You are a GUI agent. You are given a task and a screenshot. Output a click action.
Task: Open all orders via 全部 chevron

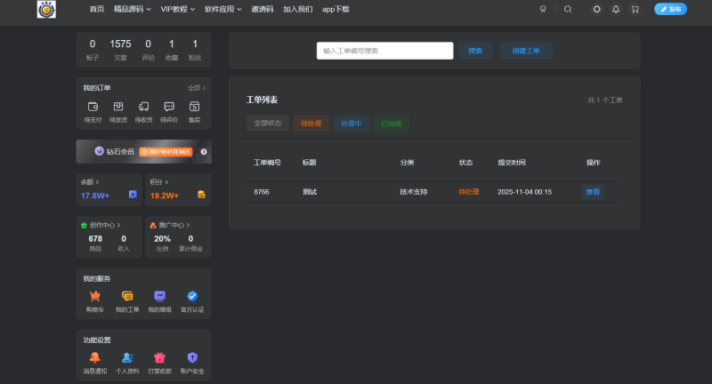point(197,88)
